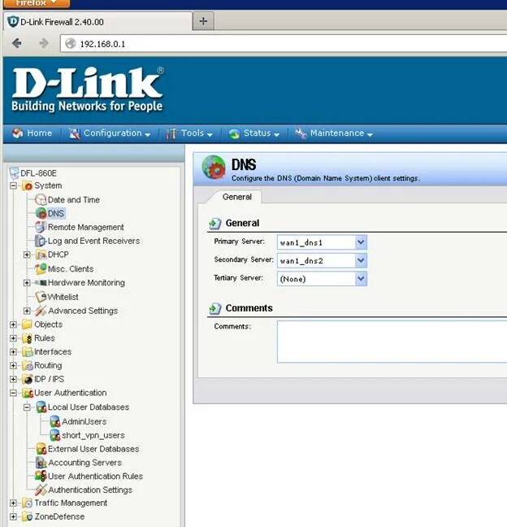Open the Maintenance menu
Screen dimensions: 507x527
click(334, 133)
